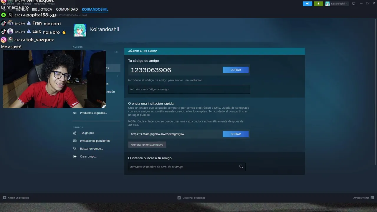Open the Koirandoshil profile name link
The image size is (377, 212).
(105, 29)
